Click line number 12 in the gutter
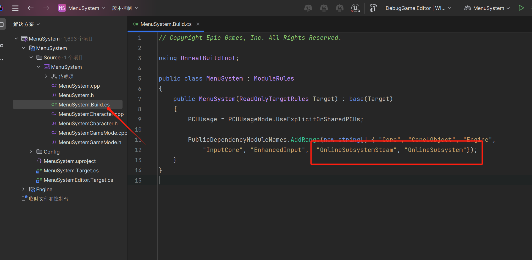This screenshot has height=260, width=532. click(138, 150)
